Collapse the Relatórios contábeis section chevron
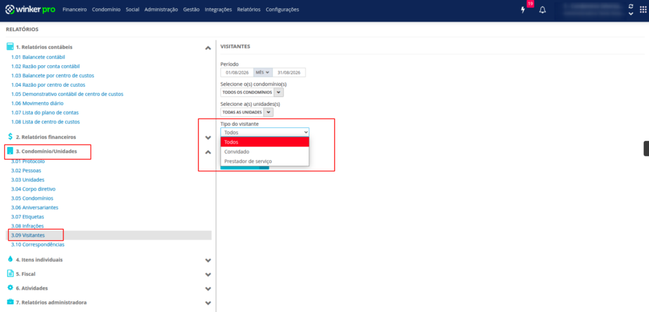649x312 pixels. pos(208,48)
